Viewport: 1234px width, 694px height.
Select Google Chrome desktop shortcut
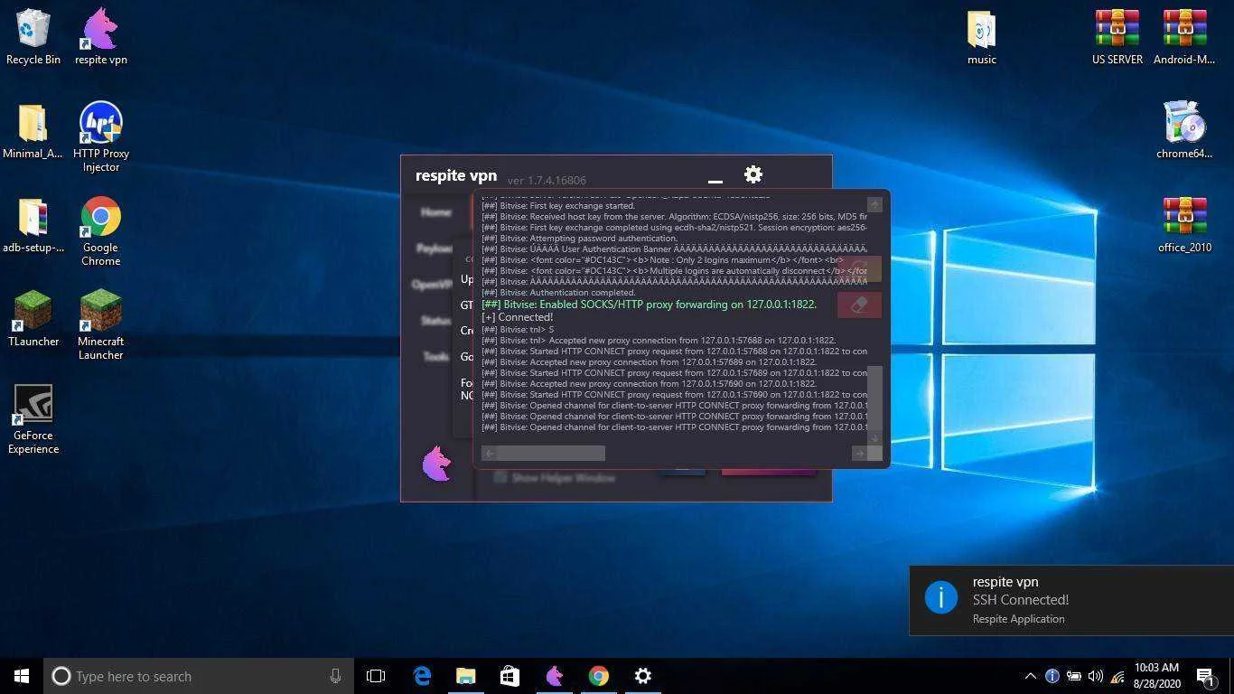point(100,231)
